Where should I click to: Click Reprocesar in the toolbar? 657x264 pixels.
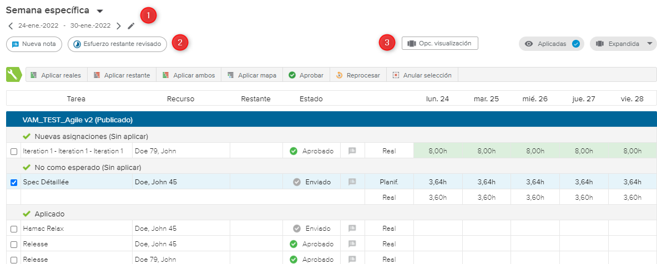click(357, 75)
